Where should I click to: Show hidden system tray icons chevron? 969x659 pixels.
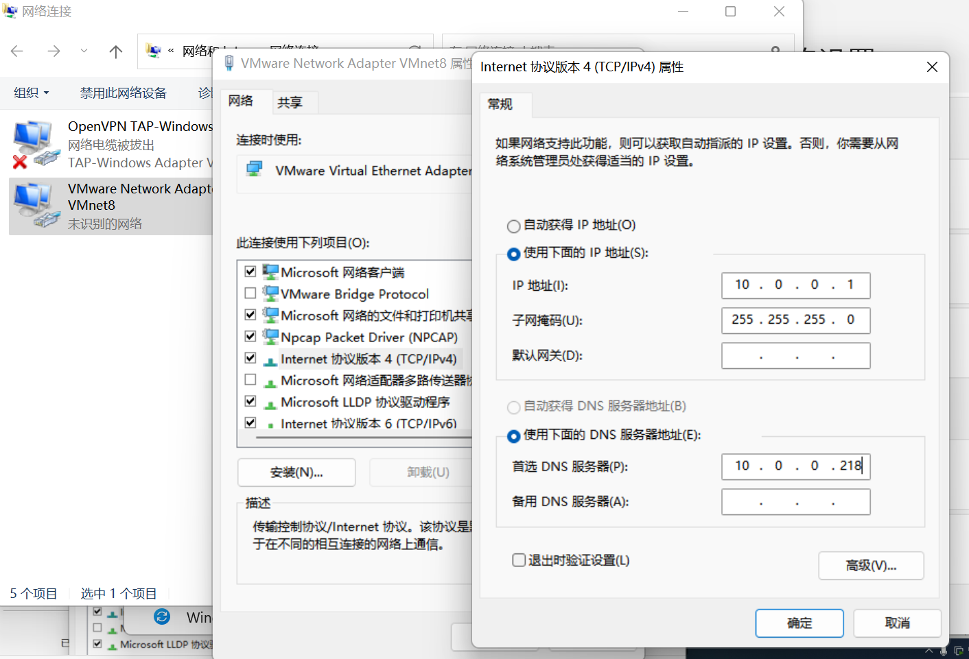click(x=929, y=650)
